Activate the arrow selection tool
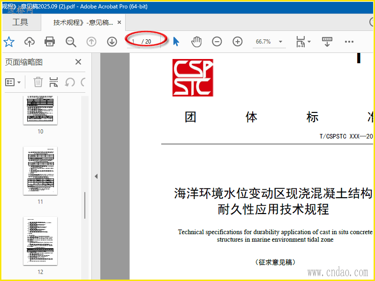Viewport: 375px width, 281px height. pyautogui.click(x=176, y=42)
